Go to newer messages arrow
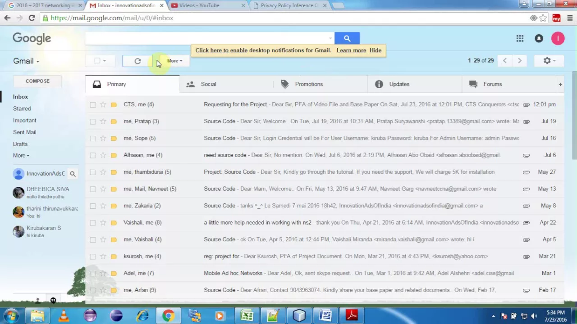 (x=505, y=61)
